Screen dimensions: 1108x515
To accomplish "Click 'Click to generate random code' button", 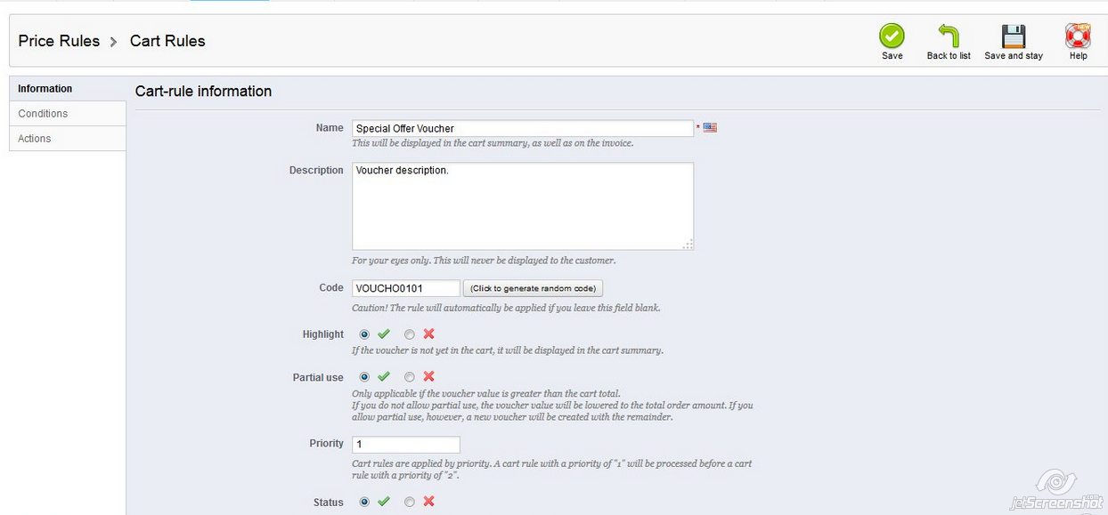I will pyautogui.click(x=534, y=288).
